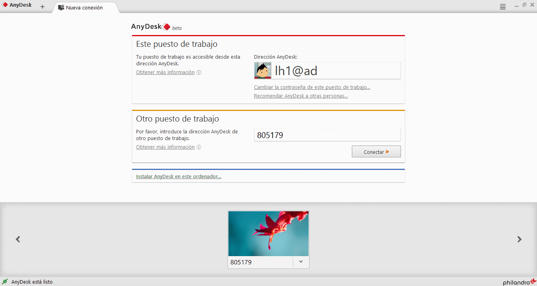
Task: Click the philandro logo
Action: [519, 282]
